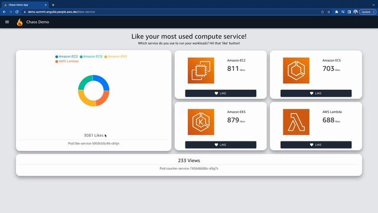Click the like-service pod name text
378x213 pixels.
point(93,143)
